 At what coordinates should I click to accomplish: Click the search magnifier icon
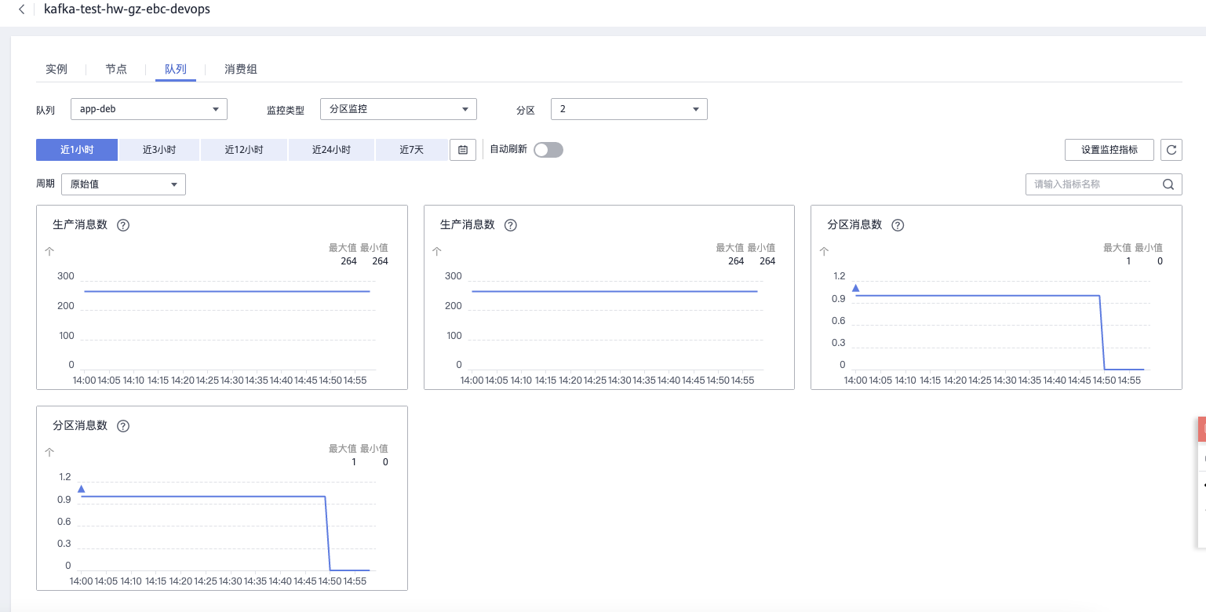1168,184
